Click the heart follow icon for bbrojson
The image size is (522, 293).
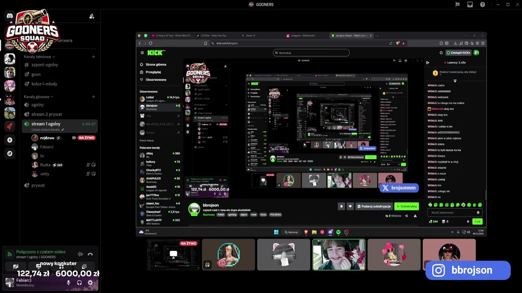350,206
